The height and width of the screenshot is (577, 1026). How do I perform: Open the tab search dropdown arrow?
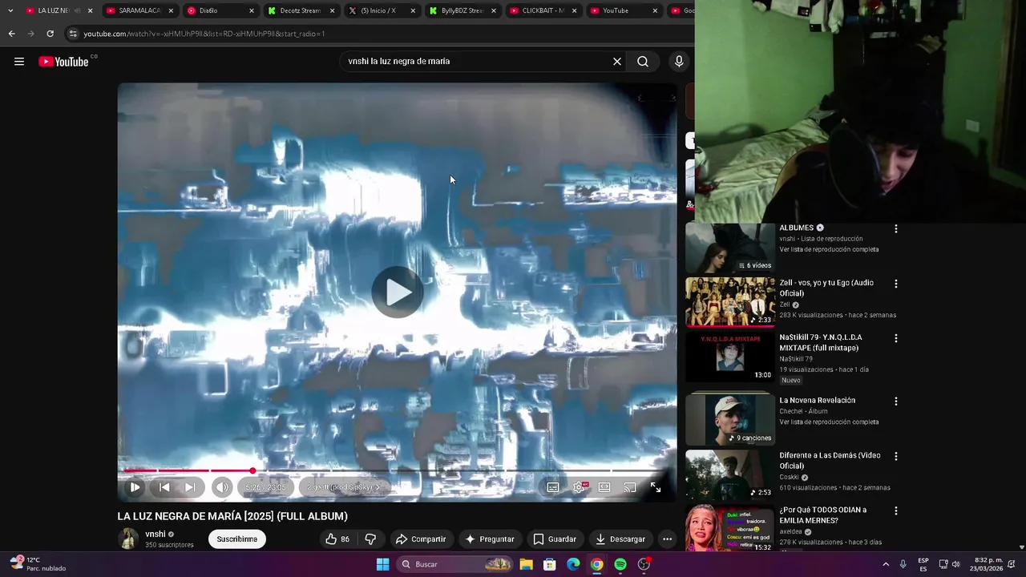(x=10, y=10)
